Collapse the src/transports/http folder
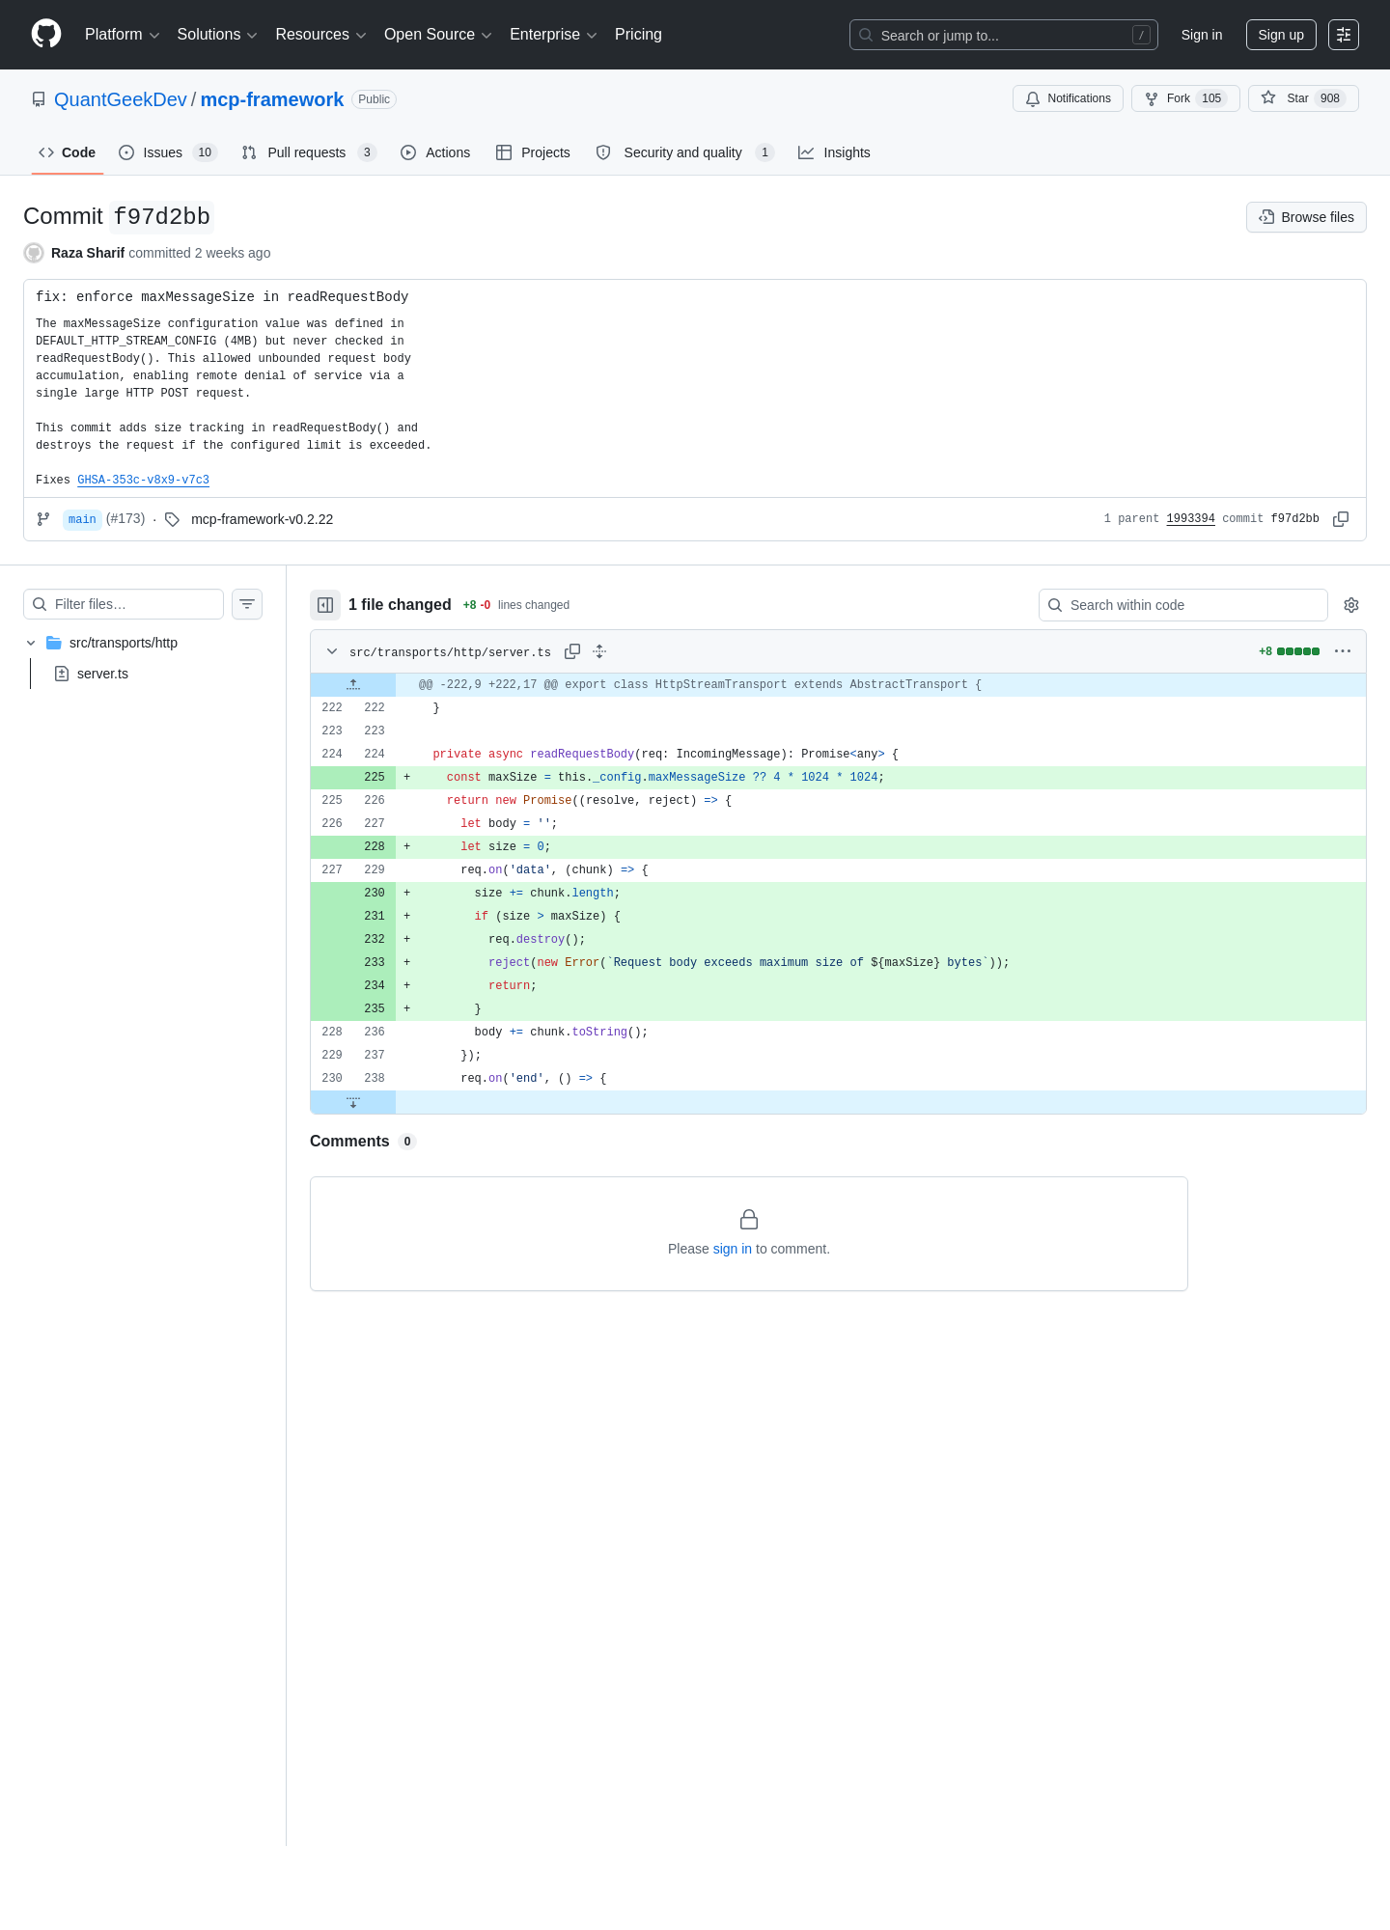This screenshot has height=1930, width=1390. [31, 643]
